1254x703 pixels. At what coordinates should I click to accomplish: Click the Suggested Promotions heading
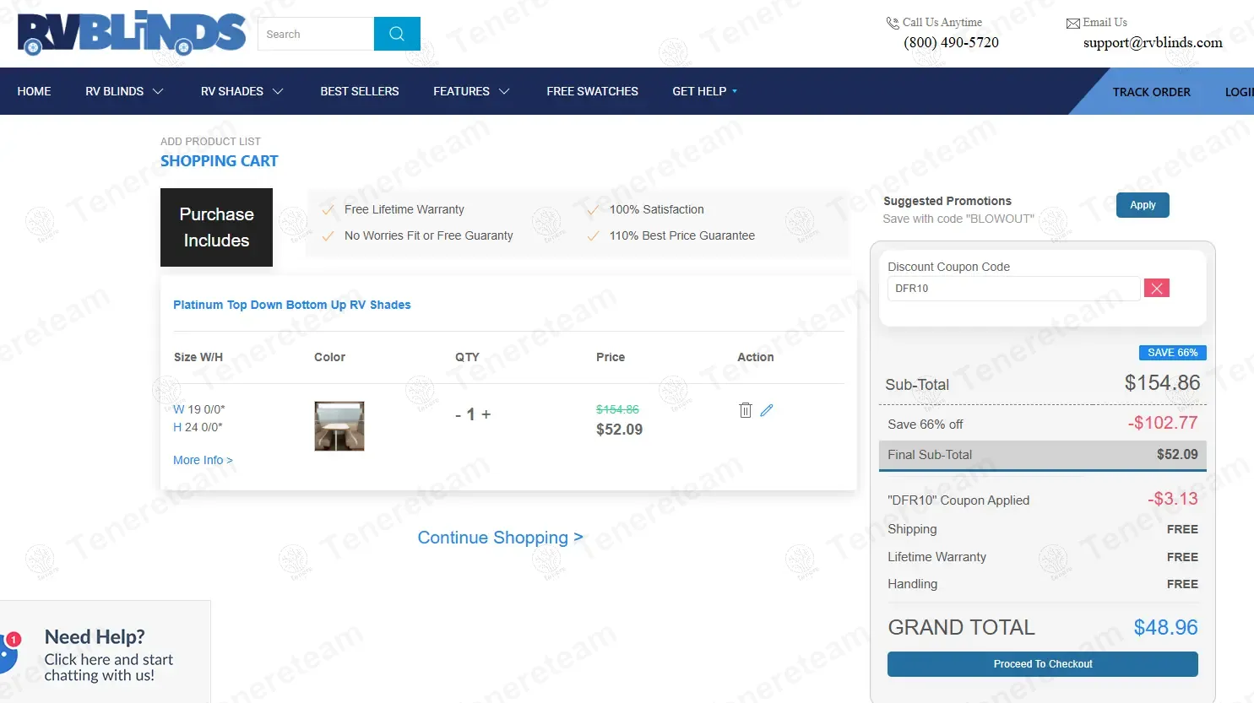pyautogui.click(x=947, y=201)
